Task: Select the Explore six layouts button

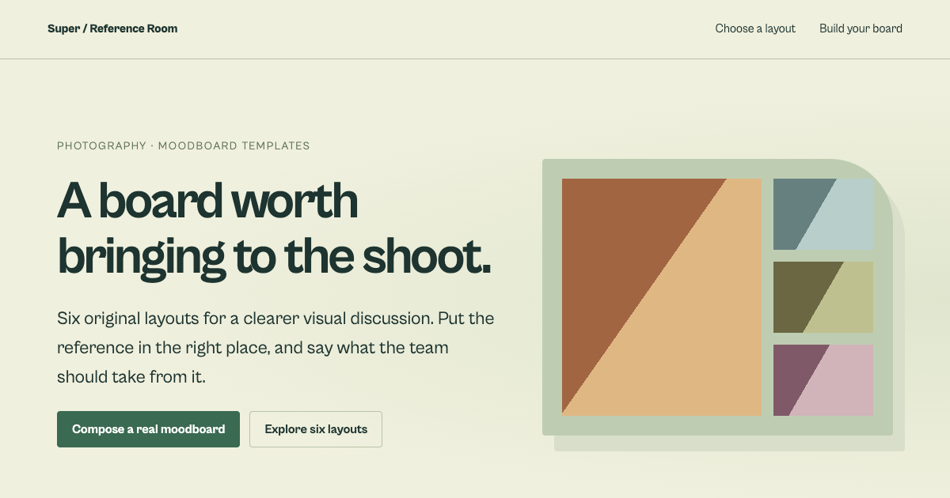Action: (316, 429)
